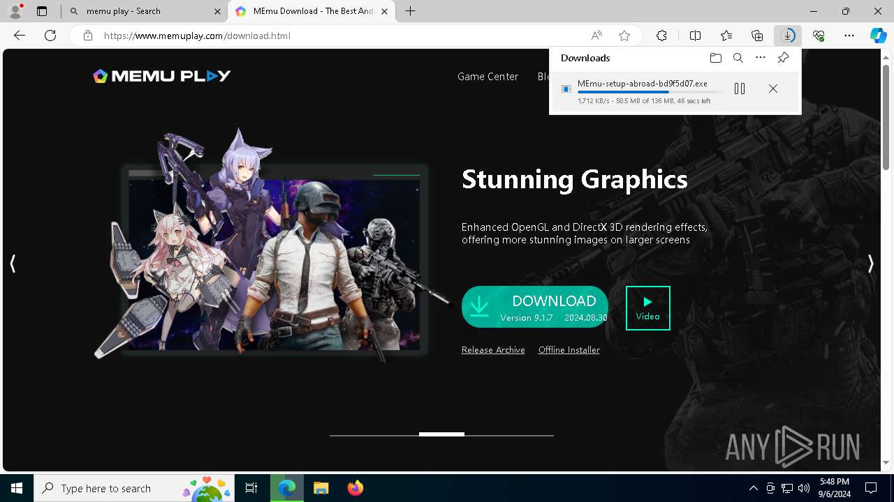The width and height of the screenshot is (894, 502).
Task: Add this page to favorites star
Action: point(624,36)
